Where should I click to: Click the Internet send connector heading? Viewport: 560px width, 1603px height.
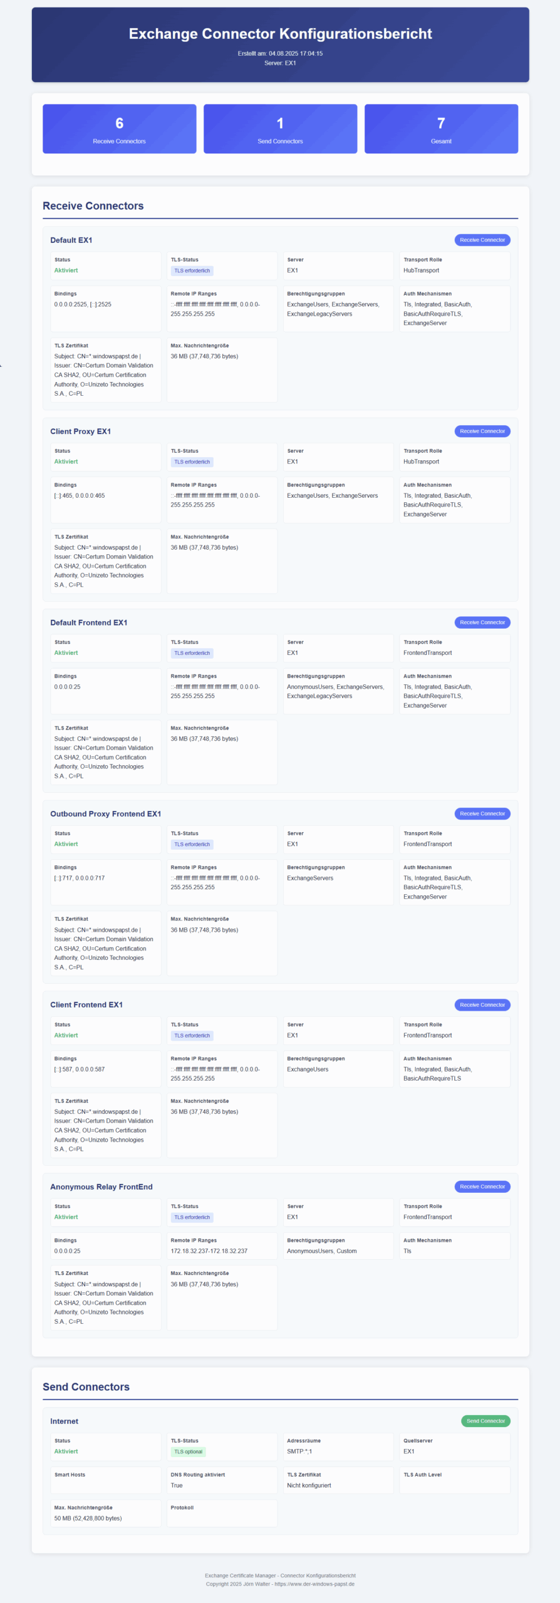coord(64,1421)
